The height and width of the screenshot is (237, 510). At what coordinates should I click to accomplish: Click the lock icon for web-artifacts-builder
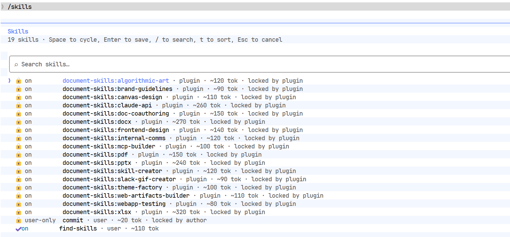click(x=19, y=196)
